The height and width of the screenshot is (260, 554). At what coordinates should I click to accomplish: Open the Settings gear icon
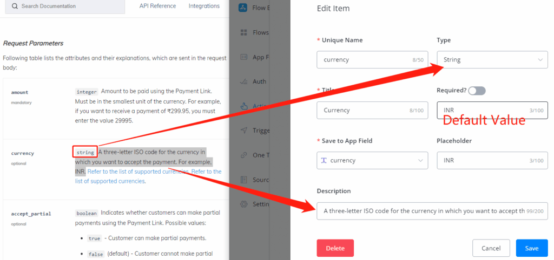coord(244,204)
